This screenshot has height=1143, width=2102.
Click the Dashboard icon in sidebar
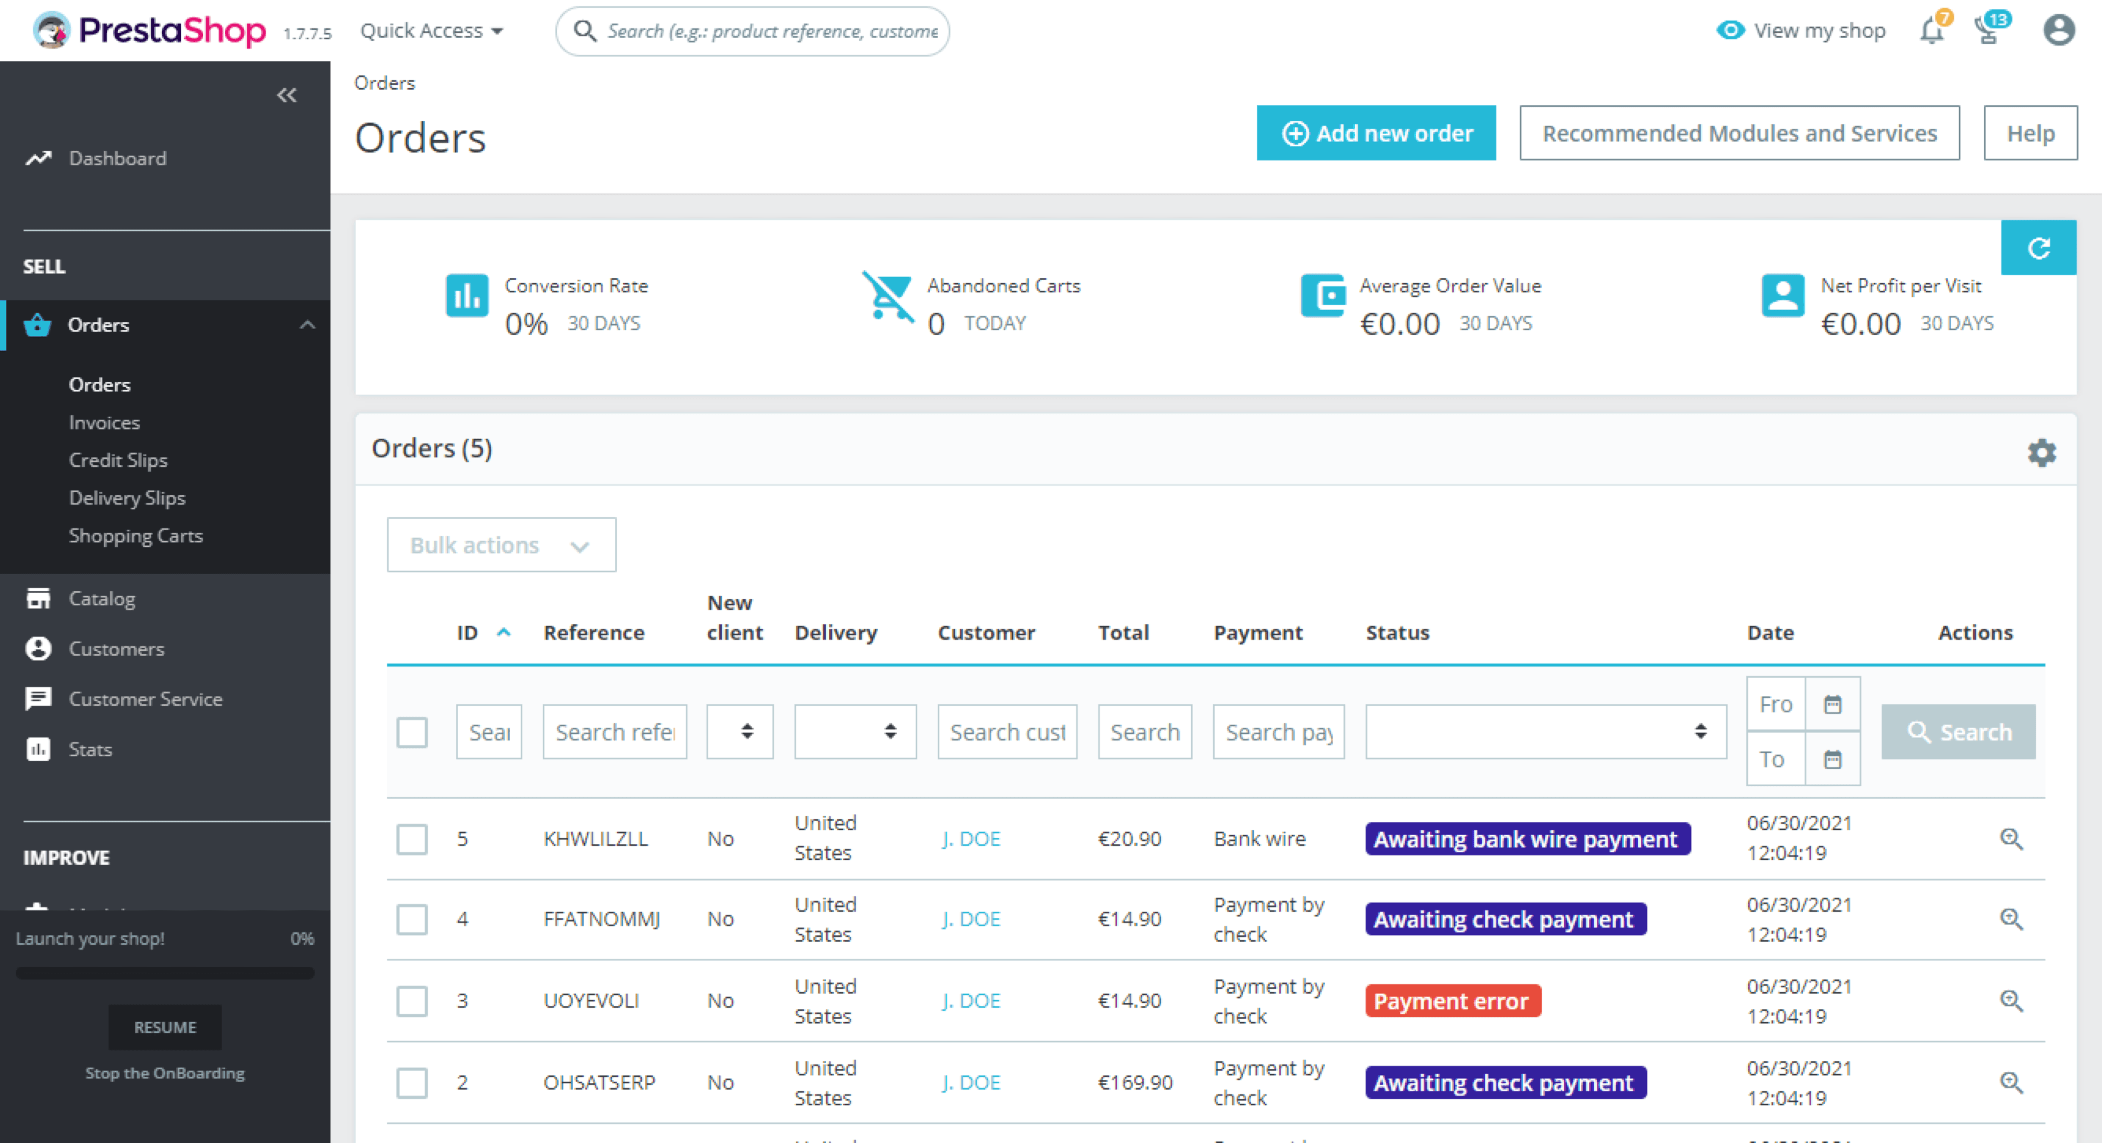click(x=38, y=158)
